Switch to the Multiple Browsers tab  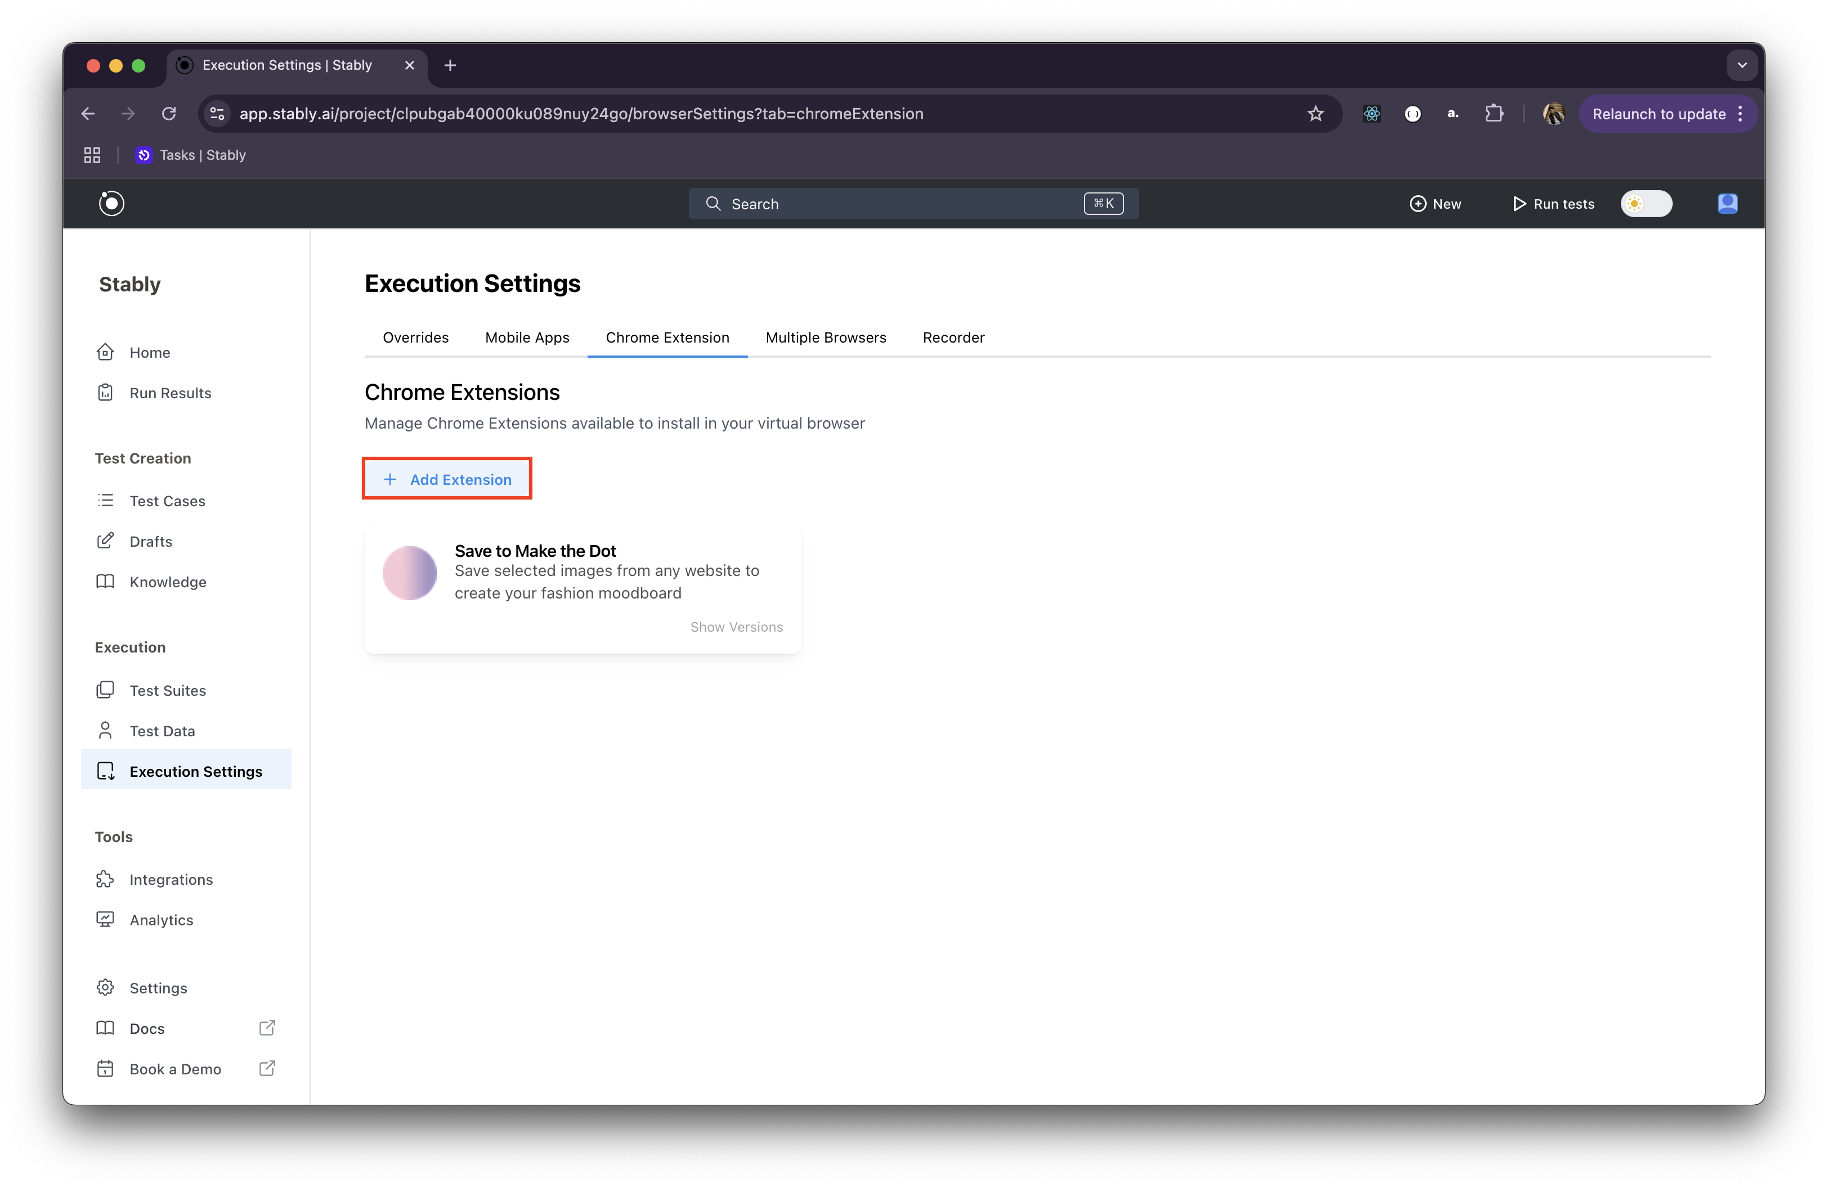[x=826, y=337]
